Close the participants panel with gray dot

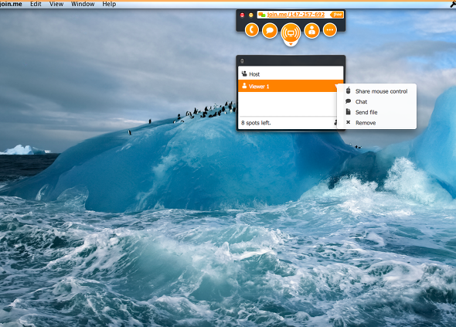[x=242, y=61]
